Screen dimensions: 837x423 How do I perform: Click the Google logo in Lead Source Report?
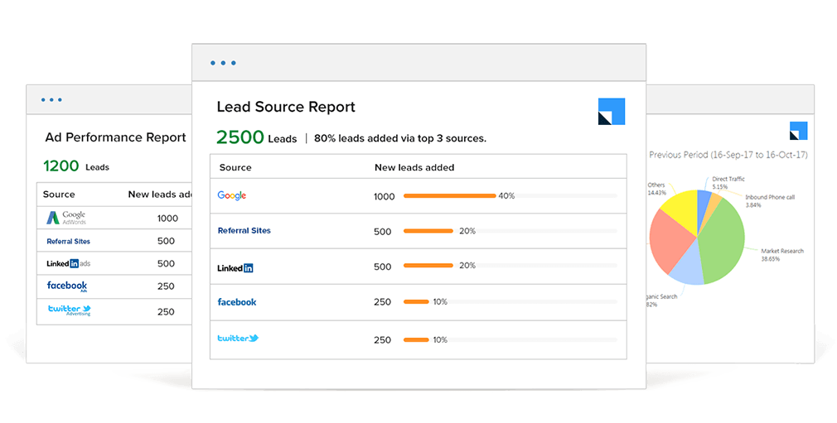(x=232, y=195)
